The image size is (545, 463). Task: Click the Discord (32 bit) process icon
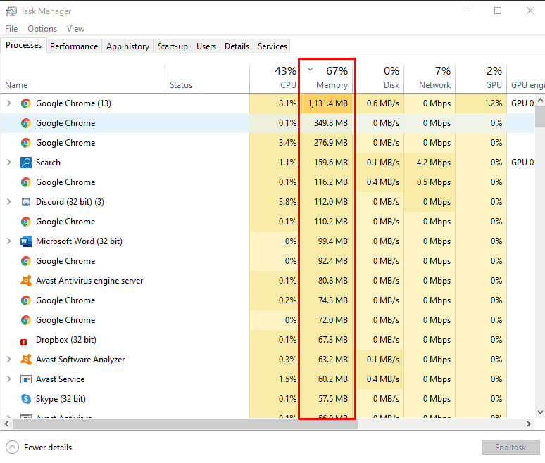coord(26,202)
